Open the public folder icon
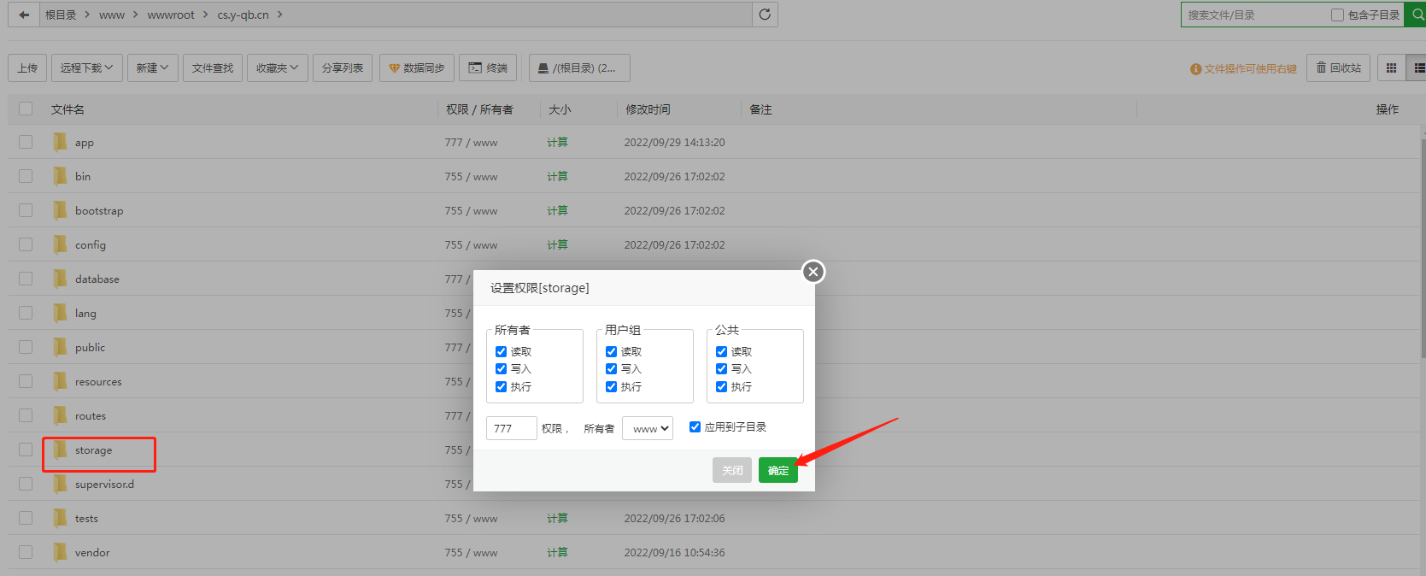Image resolution: width=1426 pixels, height=576 pixels. tap(60, 347)
